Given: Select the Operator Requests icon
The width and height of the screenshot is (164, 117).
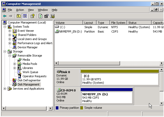Looking at the screenshot, I should (x=19, y=76).
